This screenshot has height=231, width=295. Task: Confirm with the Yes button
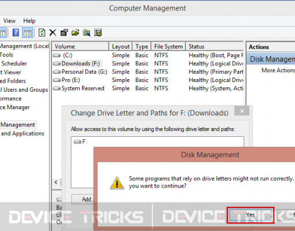(x=251, y=215)
